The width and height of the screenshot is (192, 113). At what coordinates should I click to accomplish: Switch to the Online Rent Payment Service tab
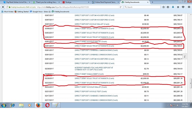tap(105, 2)
